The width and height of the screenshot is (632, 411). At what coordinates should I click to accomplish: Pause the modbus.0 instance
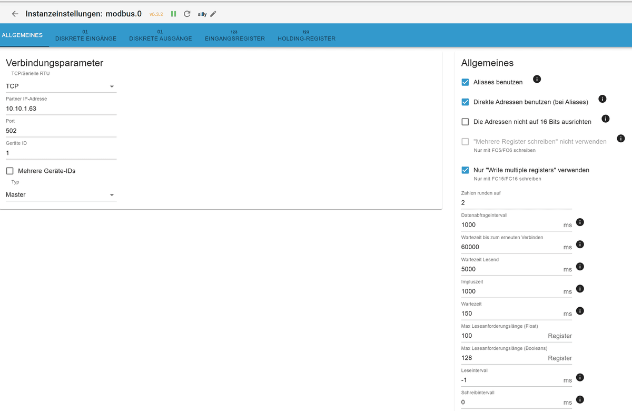click(x=174, y=14)
